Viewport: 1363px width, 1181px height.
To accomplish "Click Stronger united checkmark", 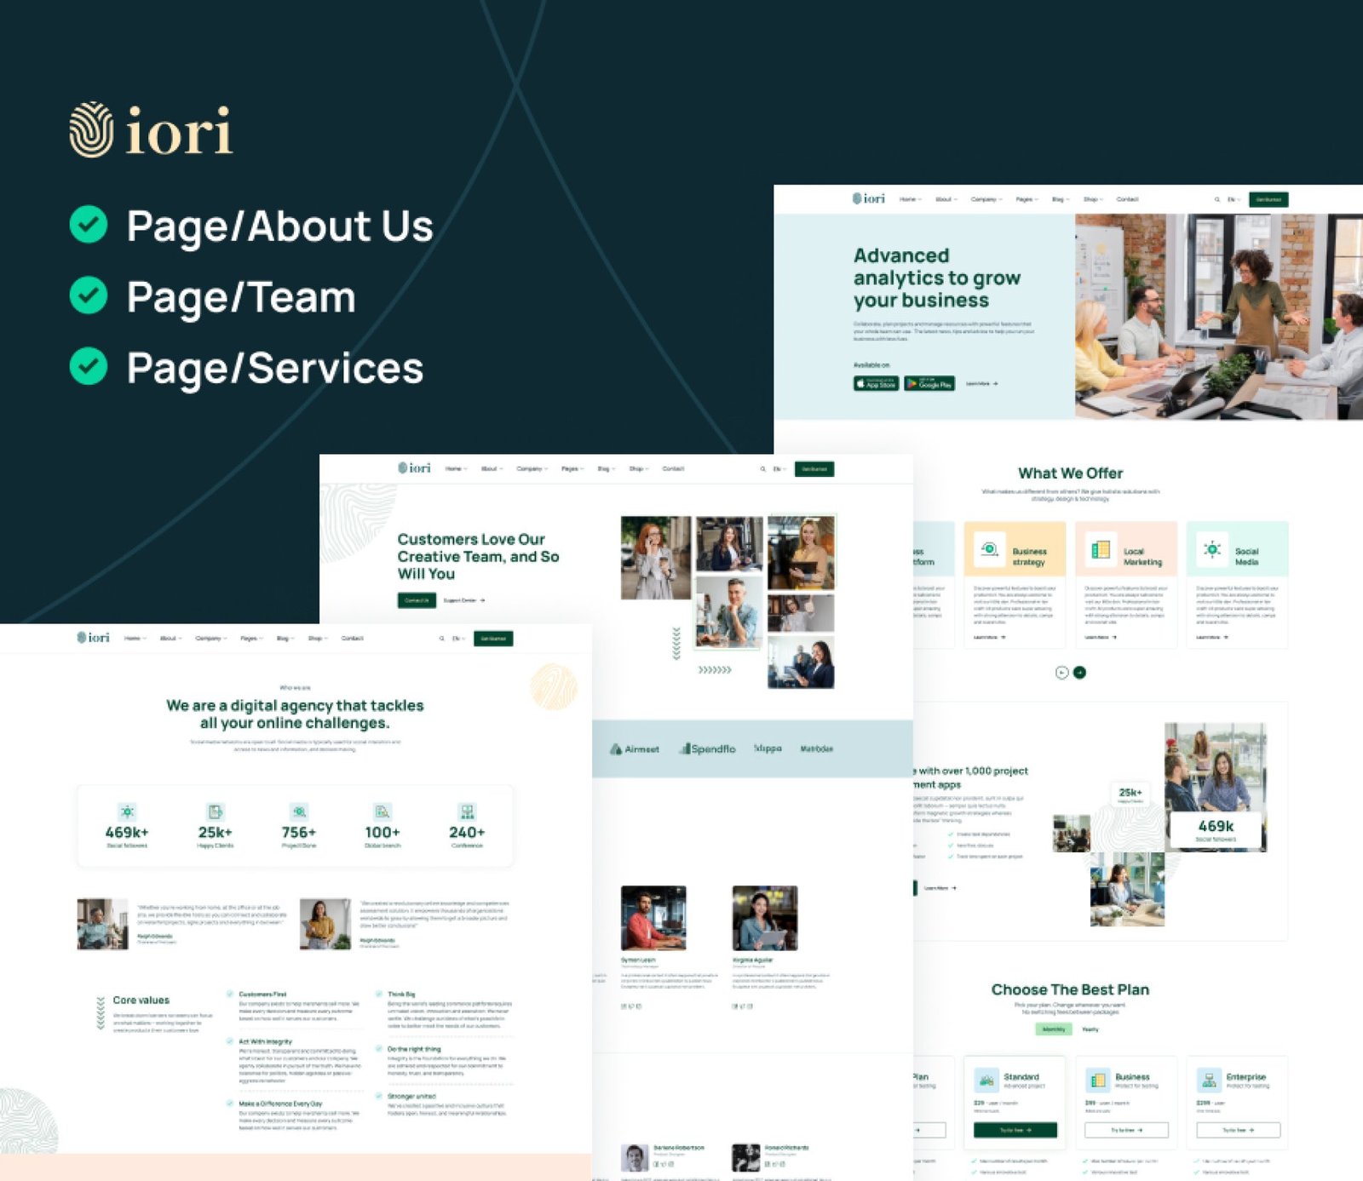I will click(379, 1096).
